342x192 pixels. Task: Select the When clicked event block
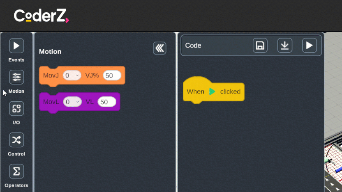click(195, 91)
